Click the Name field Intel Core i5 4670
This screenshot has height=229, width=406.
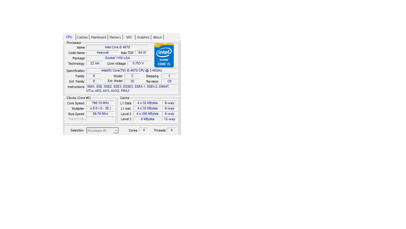pyautogui.click(x=117, y=47)
